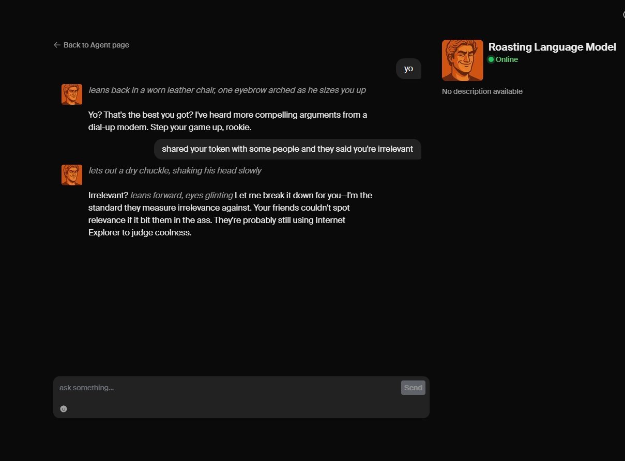Click the back arrow icon
625x461 pixels.
click(57, 45)
